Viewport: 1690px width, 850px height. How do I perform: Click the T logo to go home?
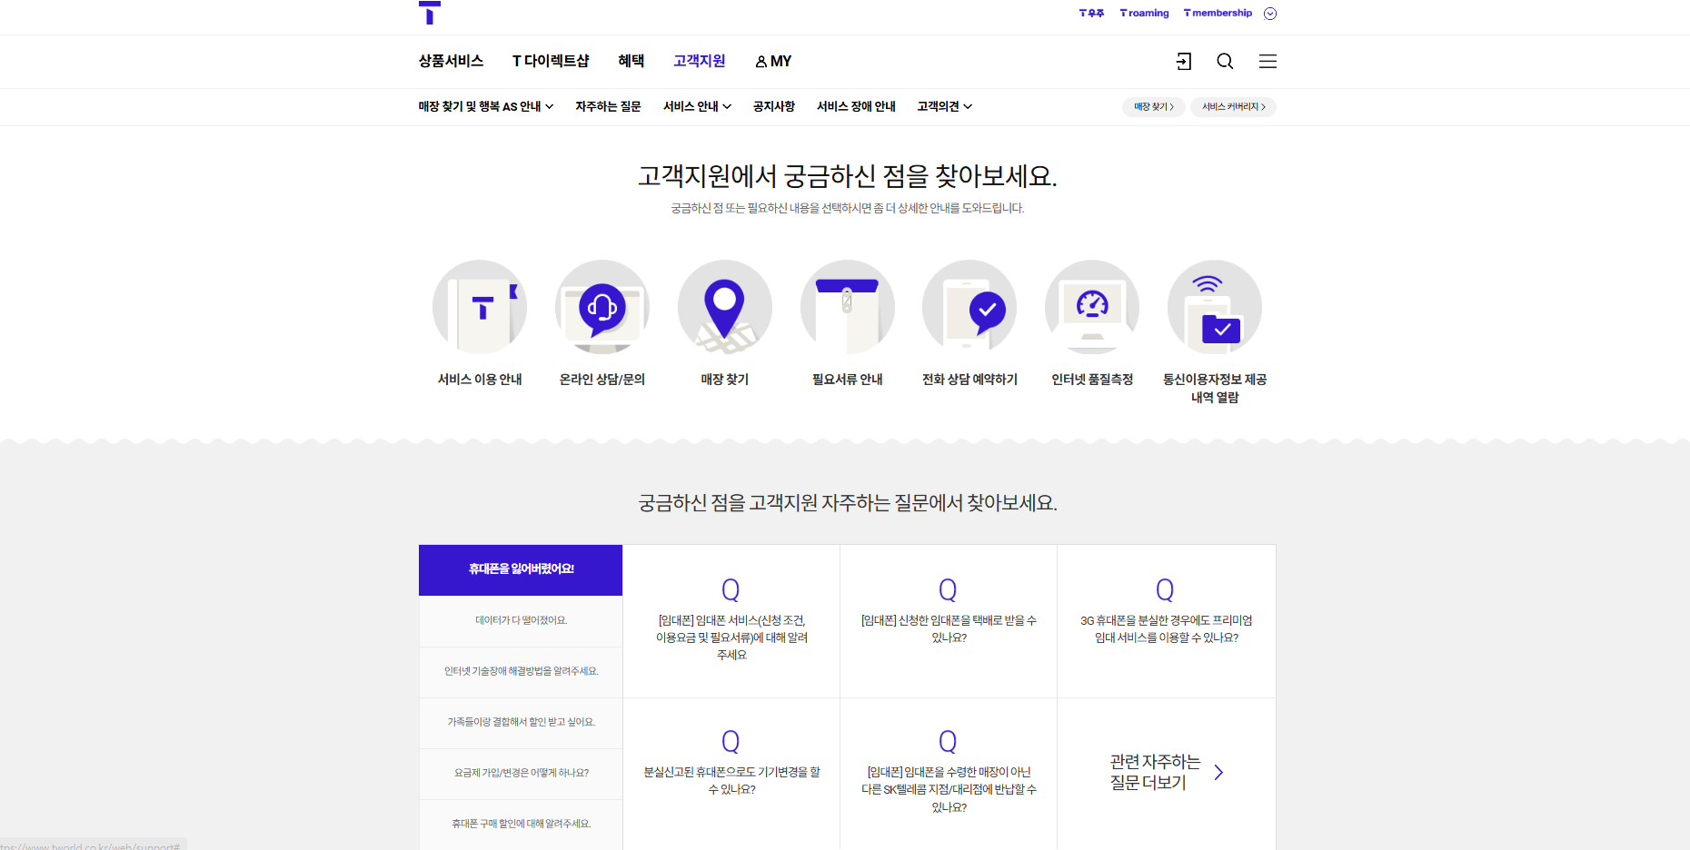(429, 13)
